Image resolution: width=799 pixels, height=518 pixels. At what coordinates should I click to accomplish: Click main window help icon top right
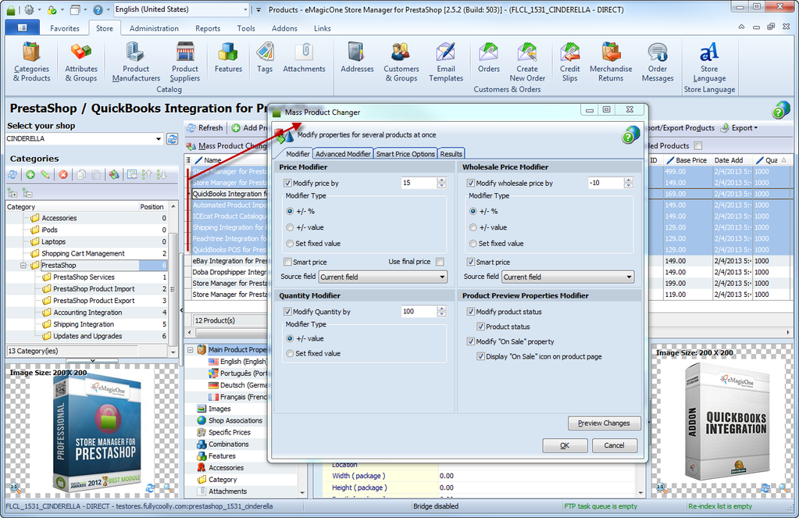coord(780,109)
